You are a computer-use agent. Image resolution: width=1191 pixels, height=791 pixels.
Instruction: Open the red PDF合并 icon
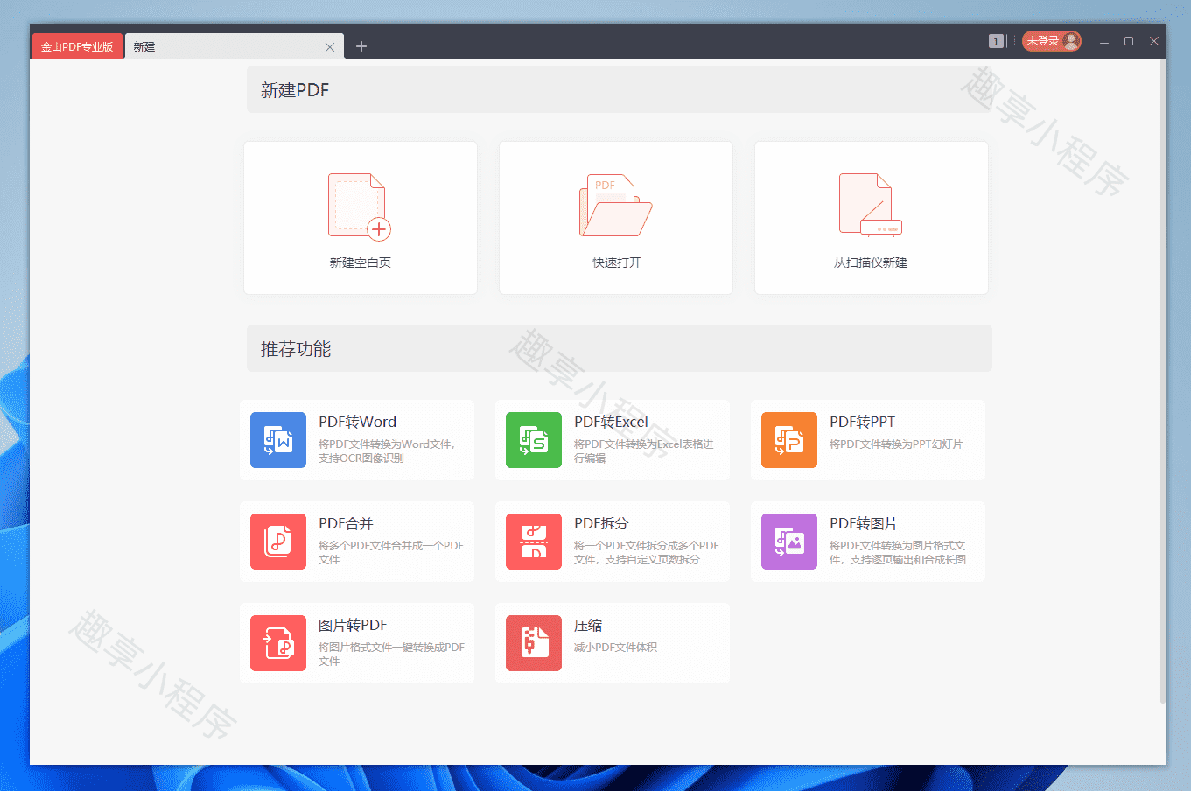pos(278,542)
